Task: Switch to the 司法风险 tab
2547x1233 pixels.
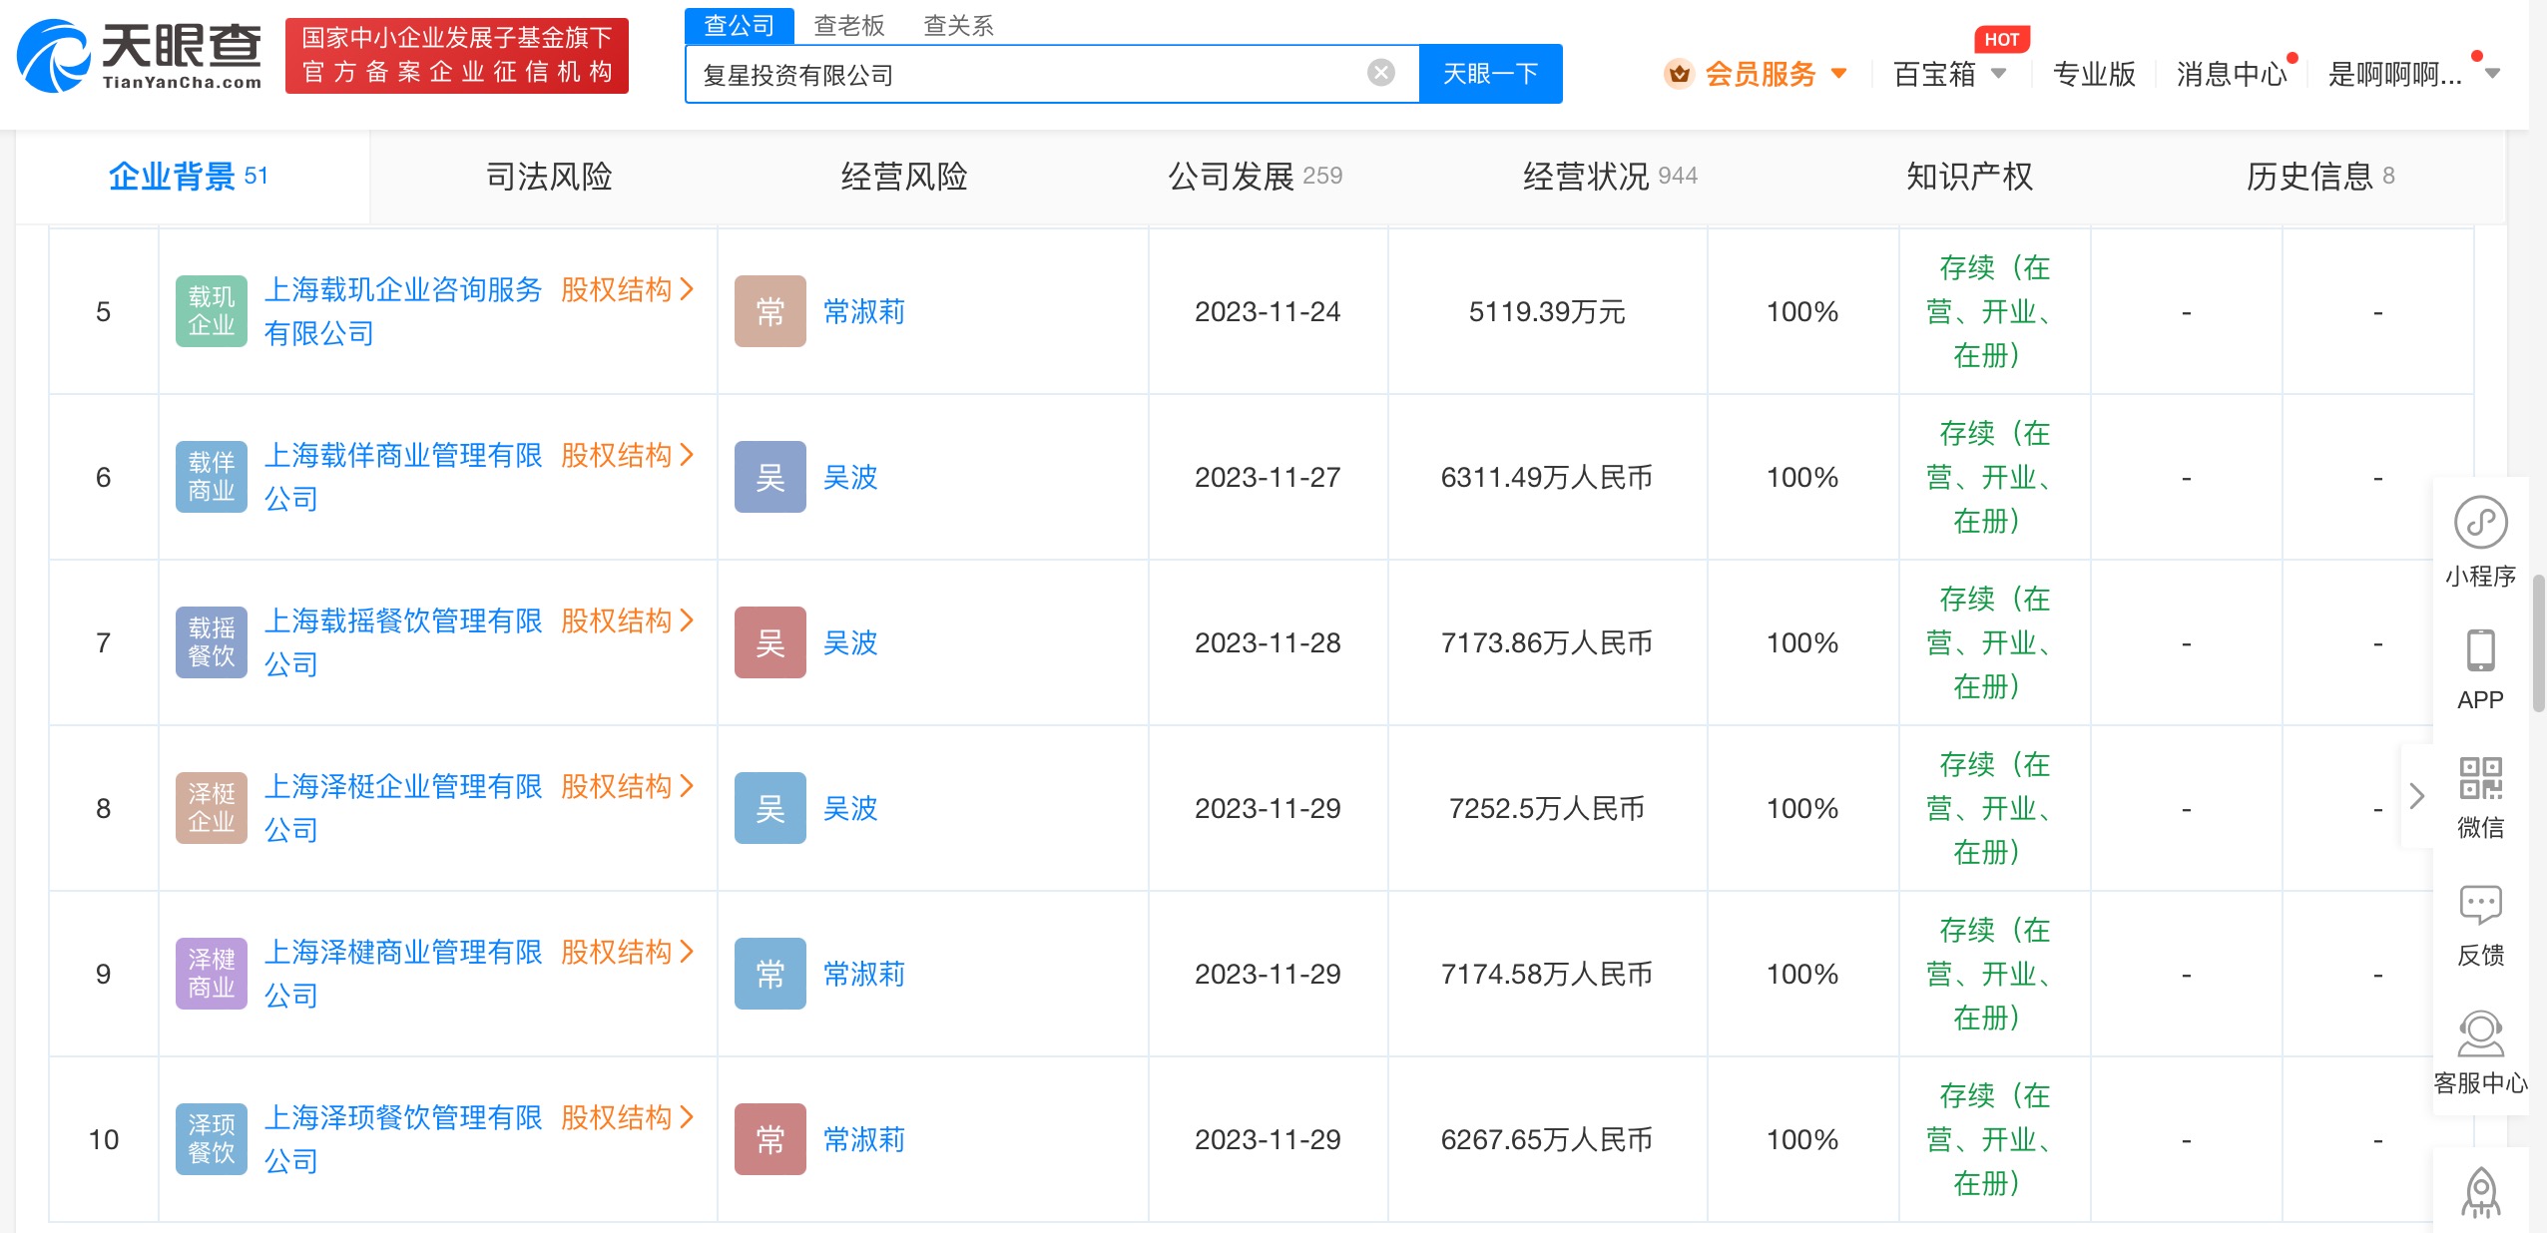Action: pyautogui.click(x=549, y=177)
